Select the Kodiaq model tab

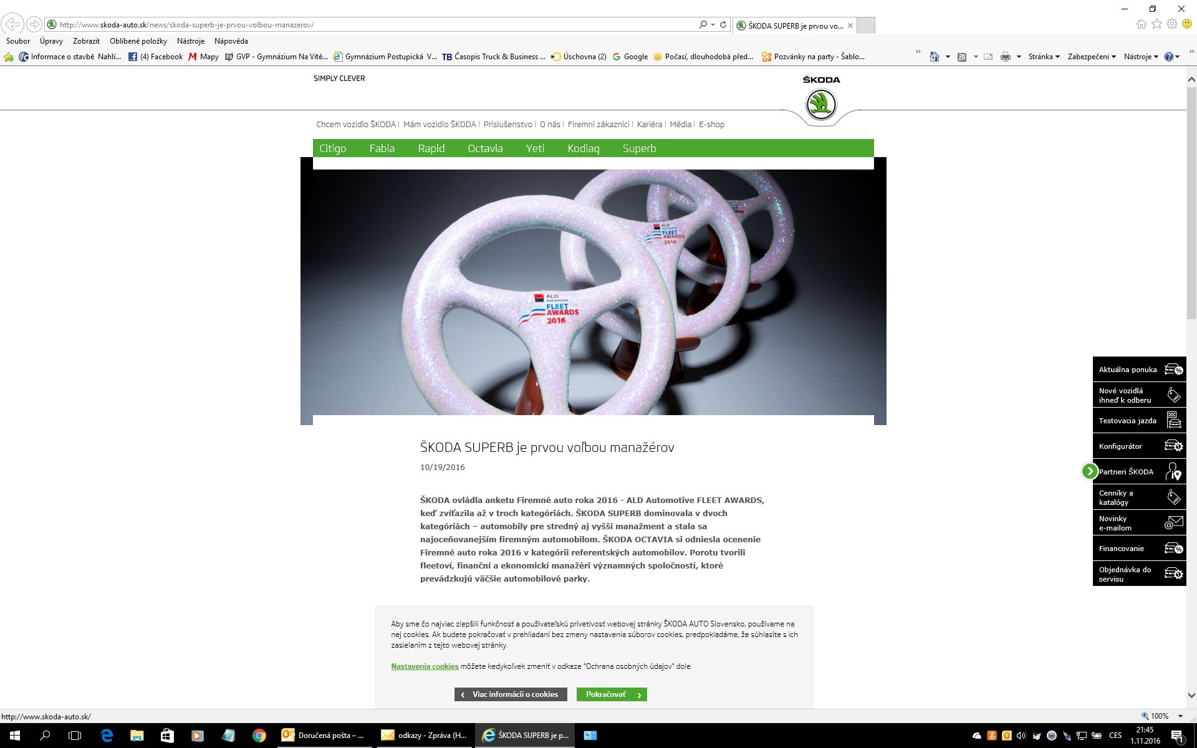point(583,148)
